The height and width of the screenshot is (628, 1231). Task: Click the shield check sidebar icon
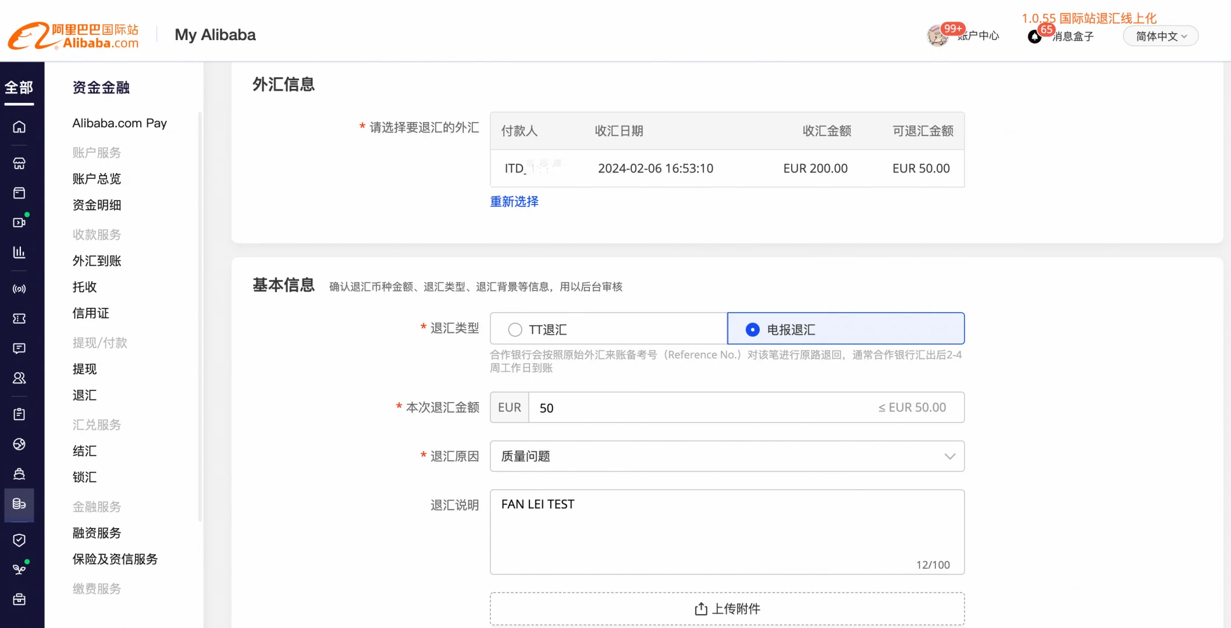click(19, 540)
